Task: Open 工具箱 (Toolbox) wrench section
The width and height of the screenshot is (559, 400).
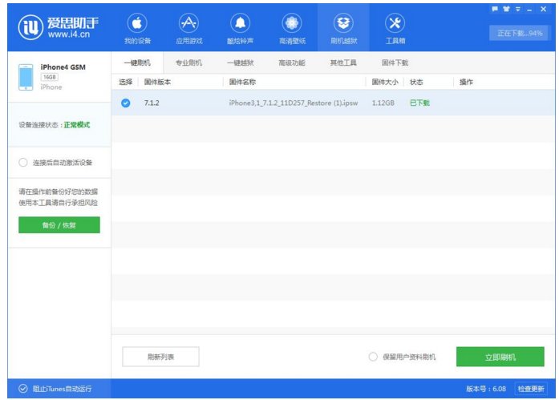Action: point(395,29)
